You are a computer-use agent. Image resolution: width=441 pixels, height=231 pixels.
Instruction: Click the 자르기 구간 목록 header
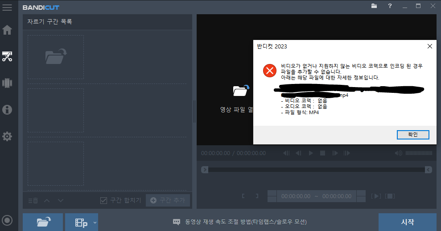[x=50, y=22]
